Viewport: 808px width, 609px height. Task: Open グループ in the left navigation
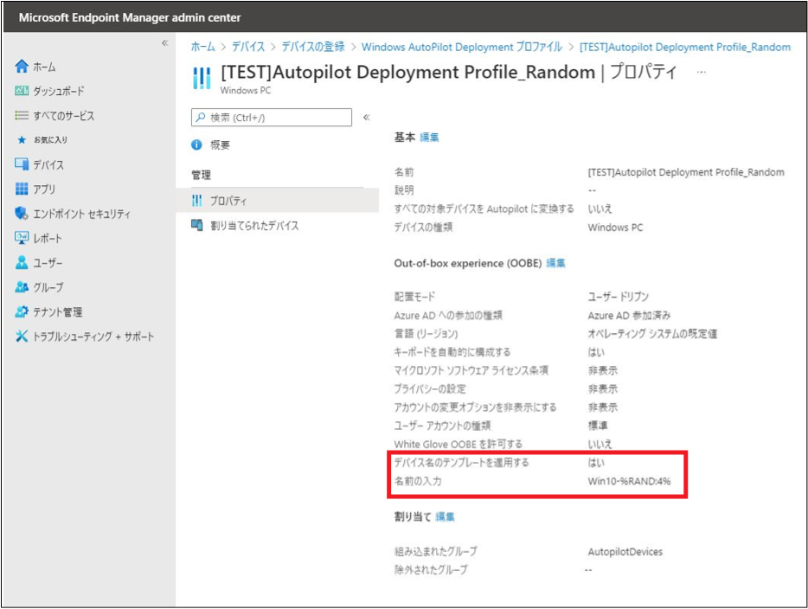(x=48, y=287)
